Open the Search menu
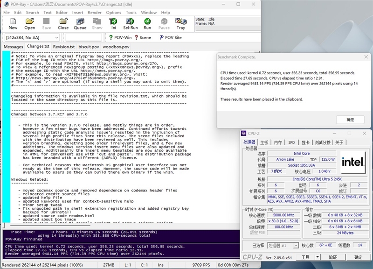This screenshot has width=373, height=269. (32, 13)
